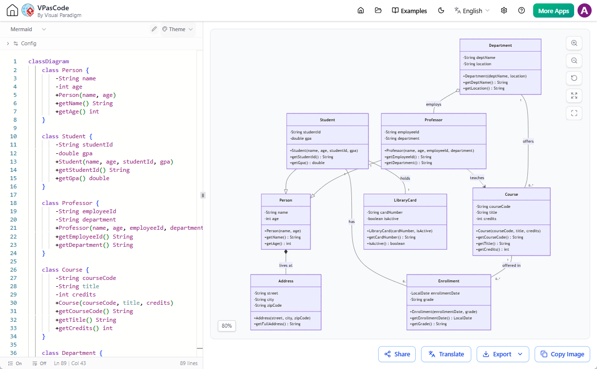
Task: Click the Copy Image button
Action: (562, 354)
